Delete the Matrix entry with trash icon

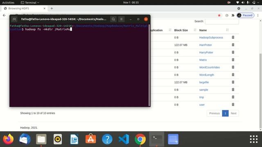233,60
